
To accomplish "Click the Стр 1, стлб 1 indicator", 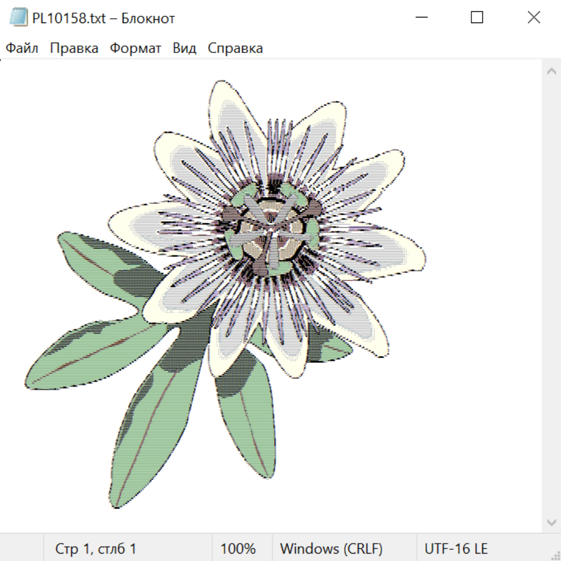I will [x=95, y=549].
